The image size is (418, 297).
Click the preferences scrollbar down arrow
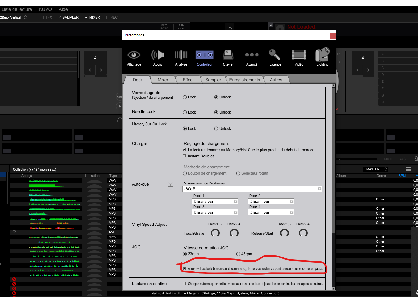click(333, 289)
